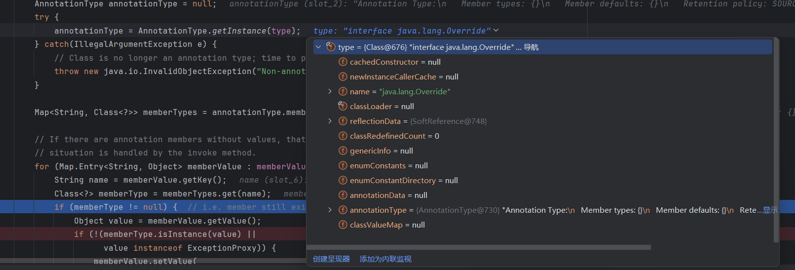This screenshot has width=795, height=270.
Task: Select the enumConstantDirectory = null row
Action: coord(403,180)
